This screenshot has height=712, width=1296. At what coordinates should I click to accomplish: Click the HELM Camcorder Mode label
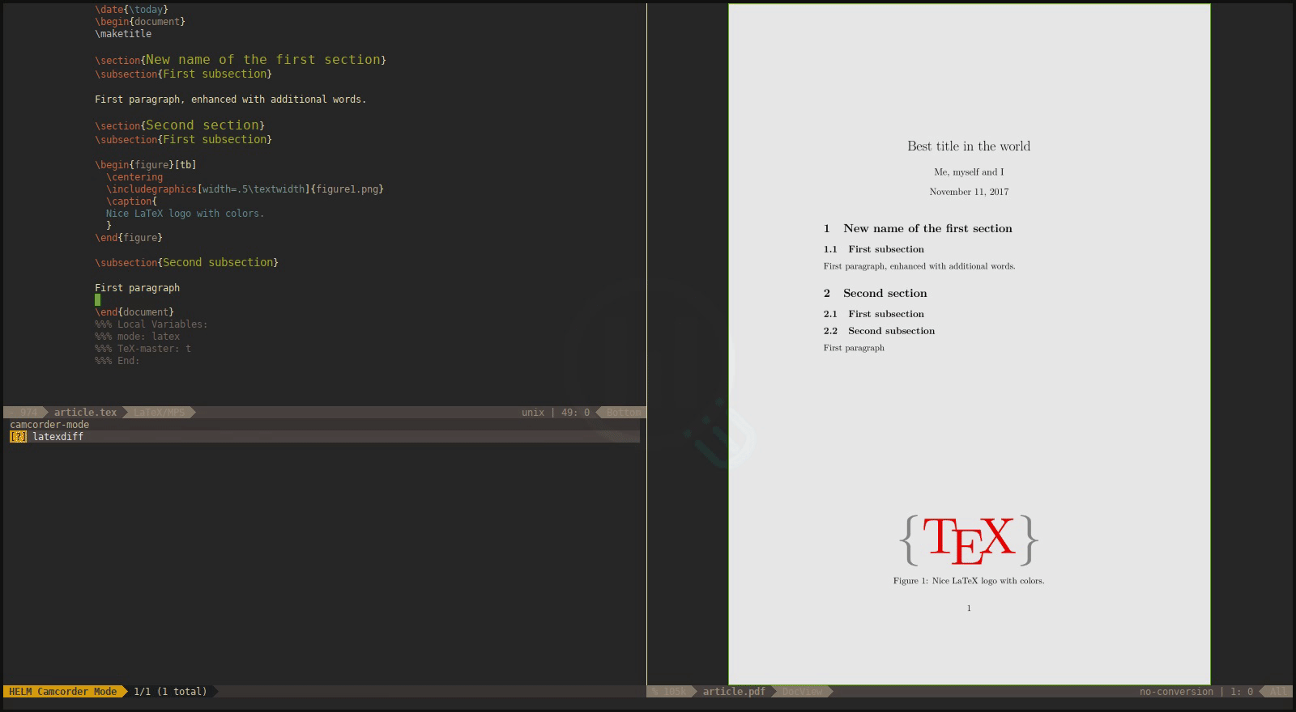point(63,692)
